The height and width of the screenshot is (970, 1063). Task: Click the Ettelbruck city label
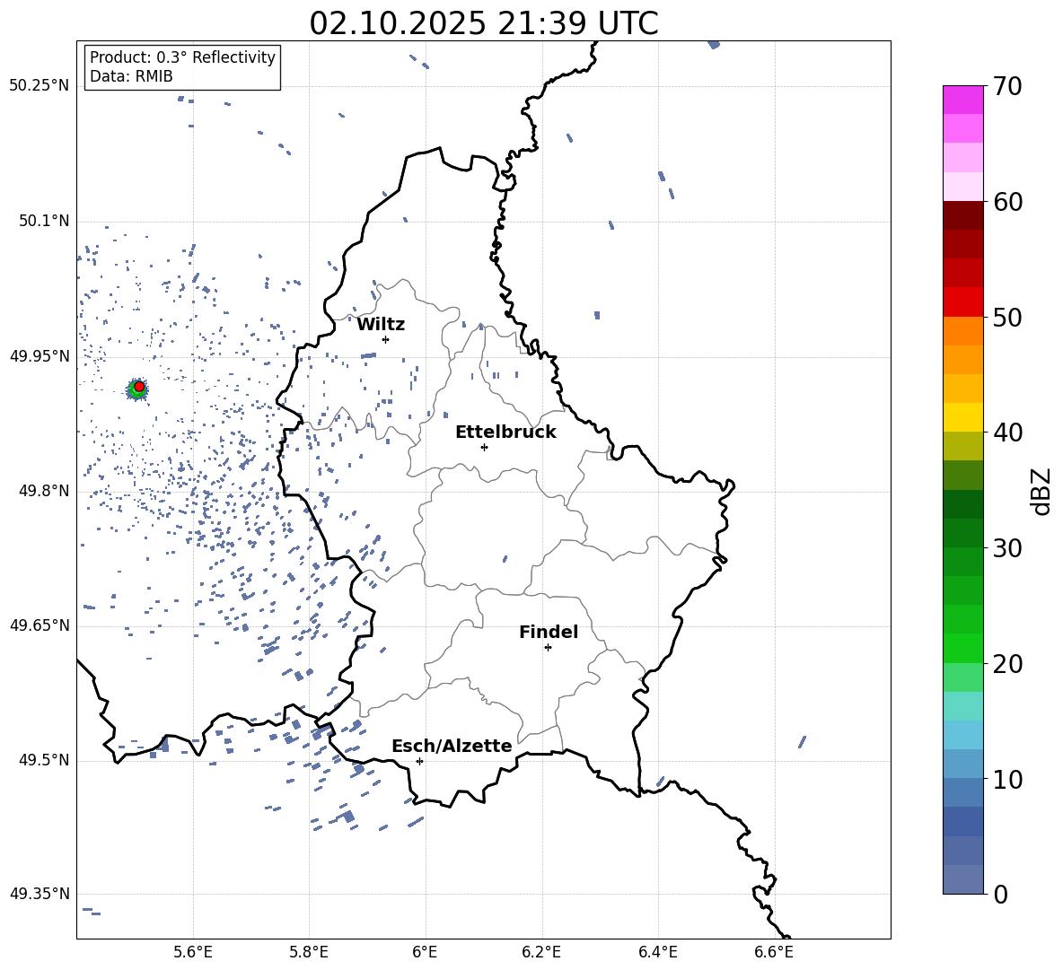(x=505, y=433)
